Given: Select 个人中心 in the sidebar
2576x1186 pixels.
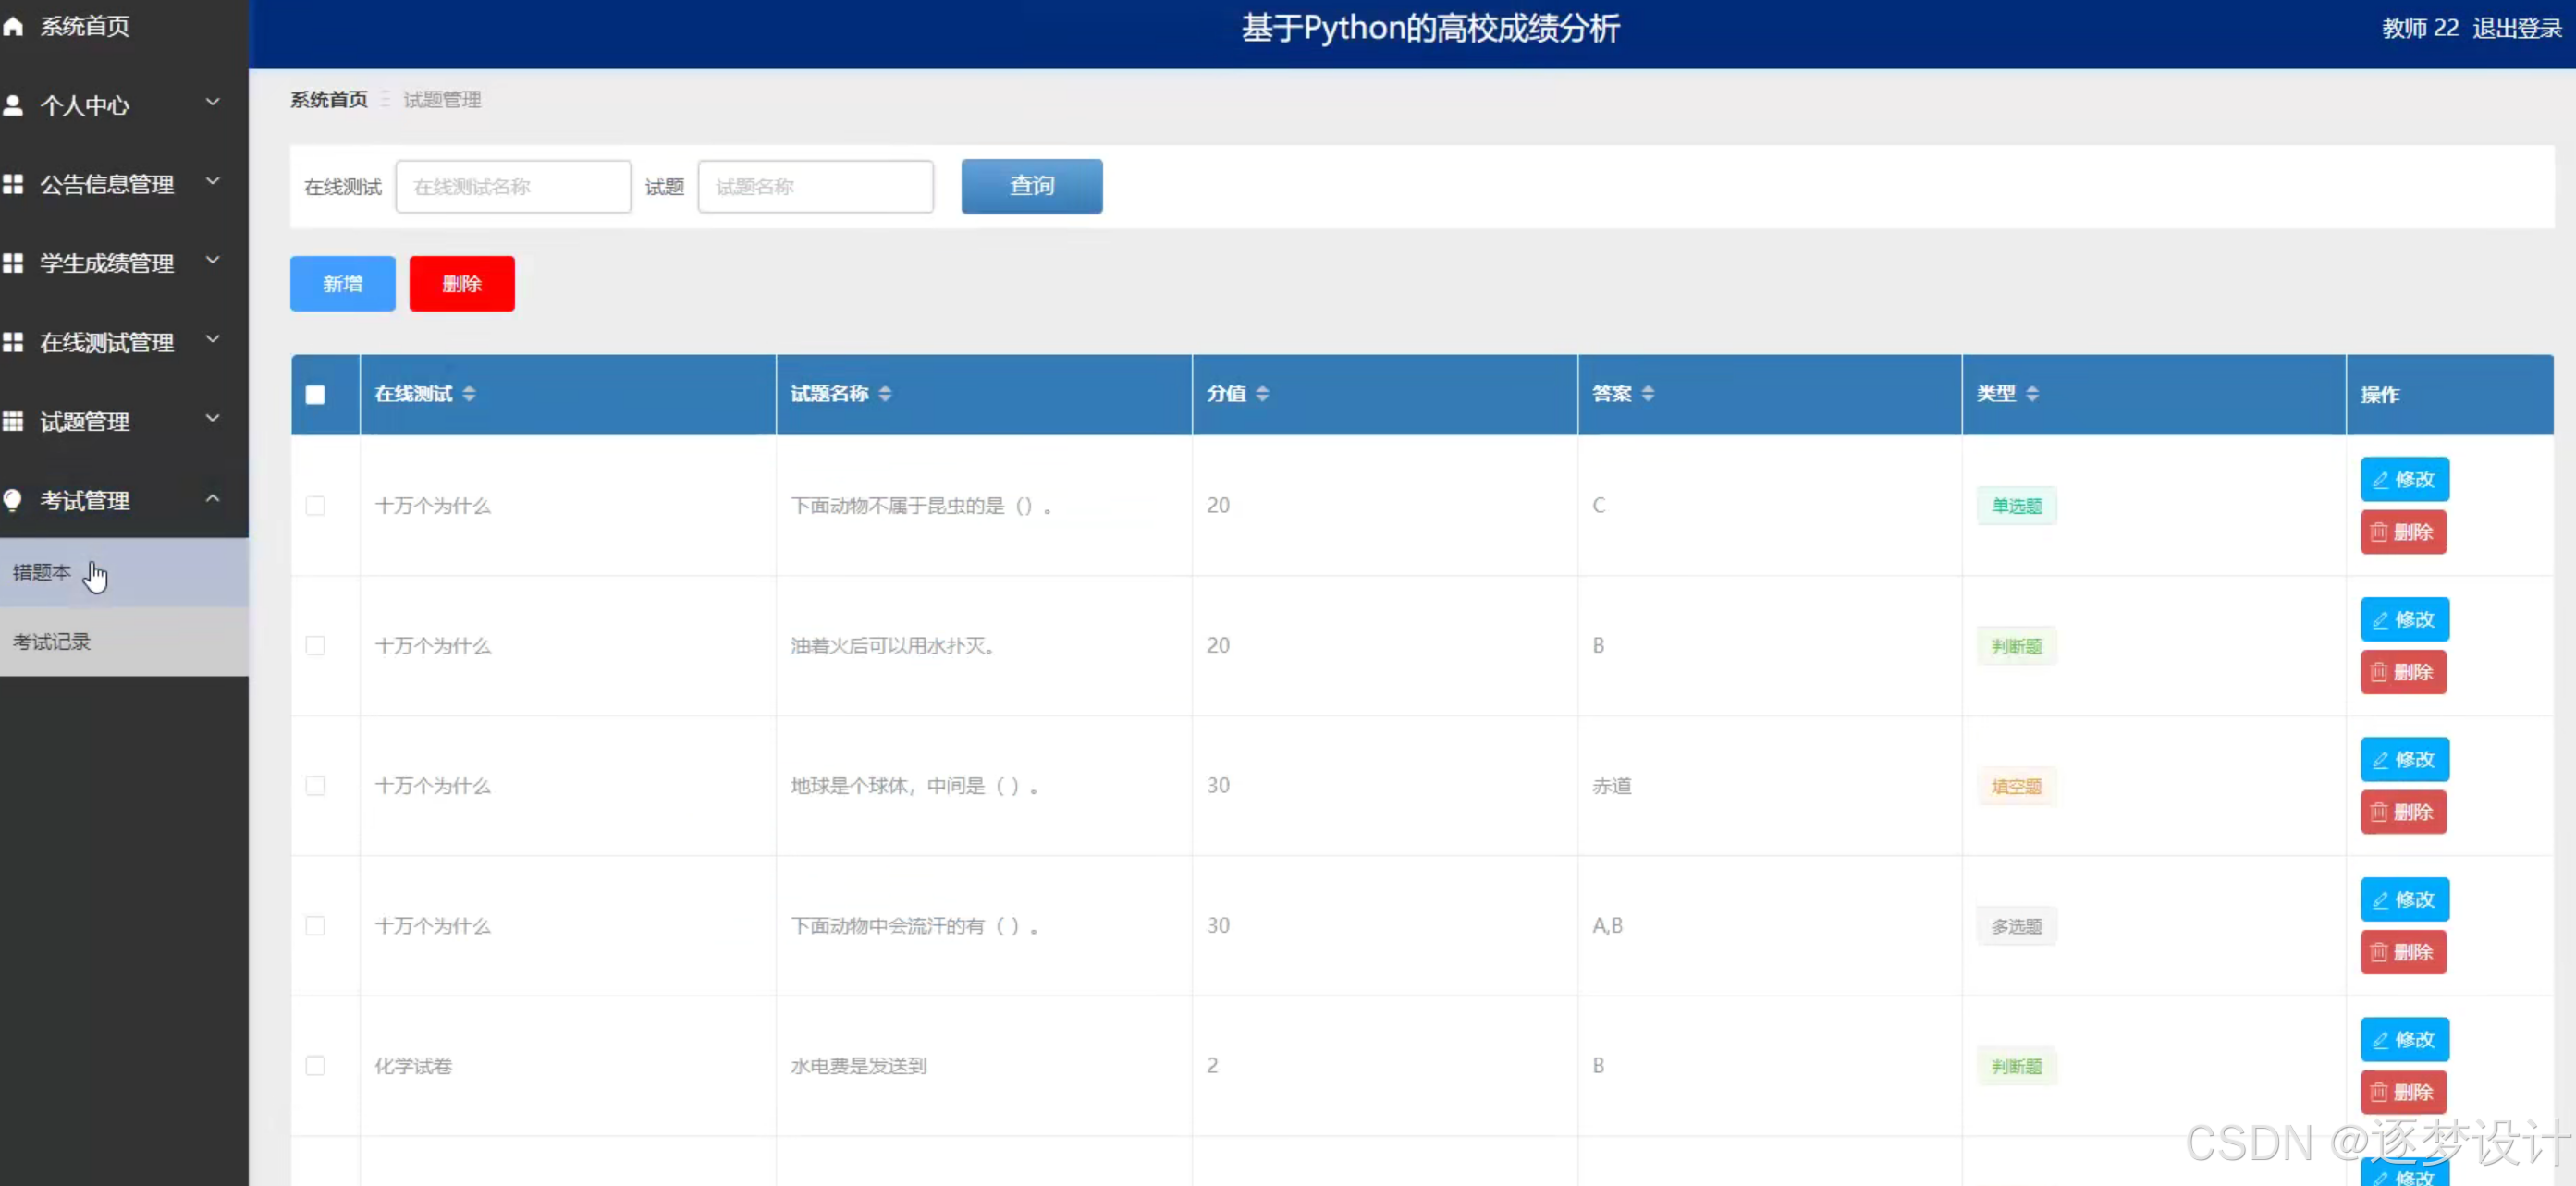Looking at the screenshot, I should click(124, 105).
